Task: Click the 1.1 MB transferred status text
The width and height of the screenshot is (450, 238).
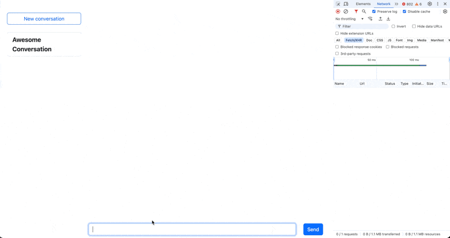Action: (381, 234)
